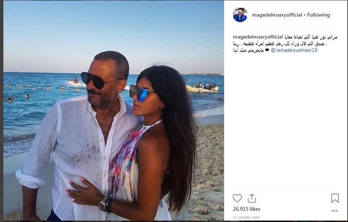Click the wristwatch on the woman's arm
This screenshot has height=222, width=348.
coord(103,204)
